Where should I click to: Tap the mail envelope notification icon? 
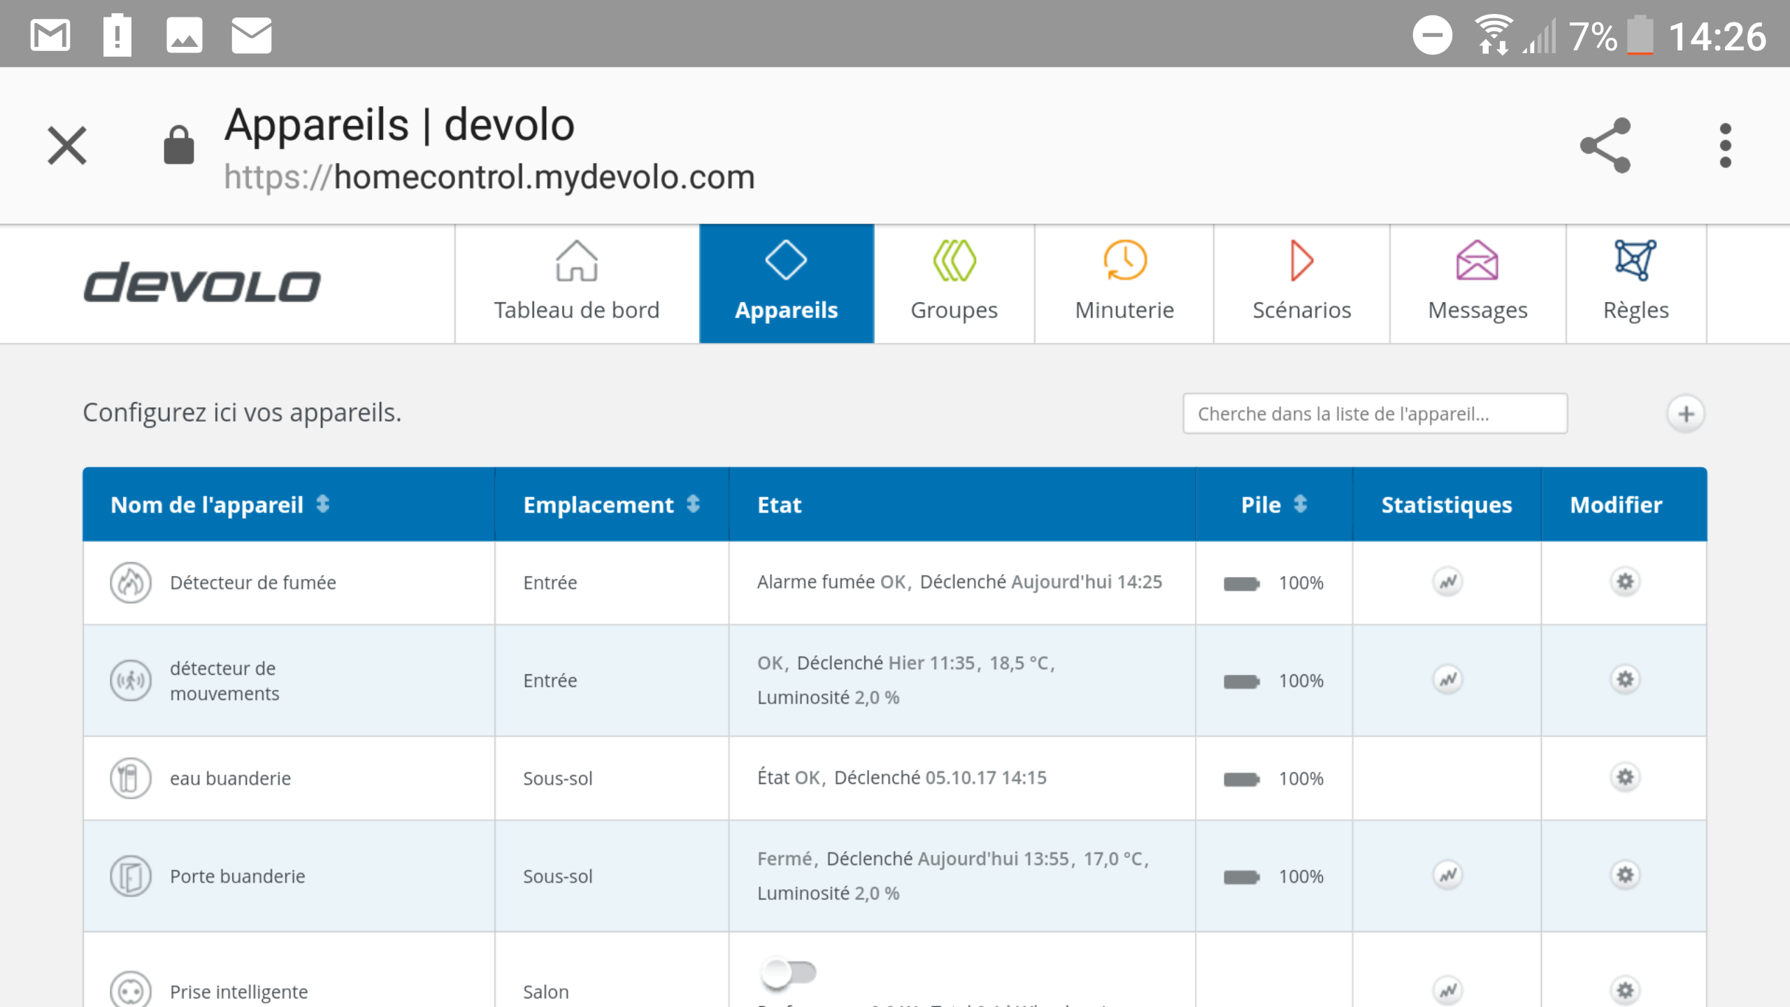click(x=251, y=35)
